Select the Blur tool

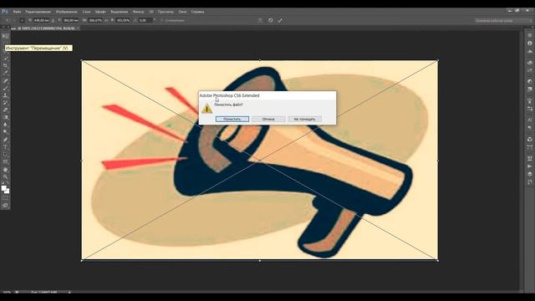[x=6, y=125]
